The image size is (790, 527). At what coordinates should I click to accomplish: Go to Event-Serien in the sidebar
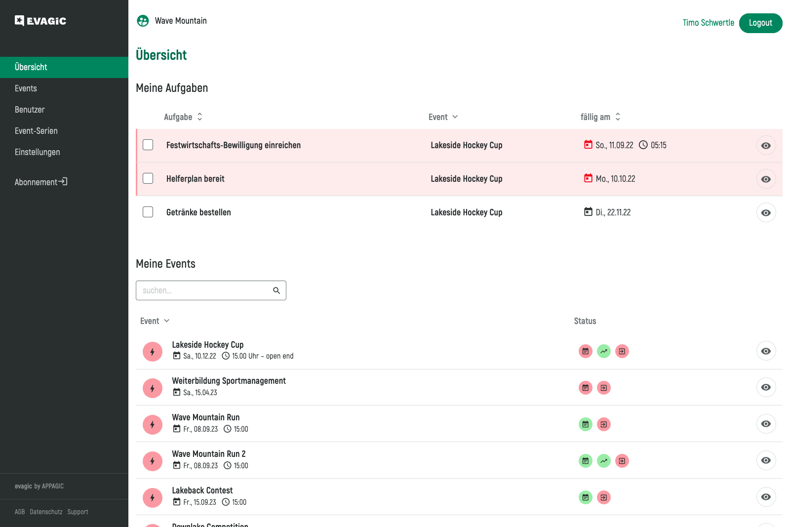click(x=36, y=131)
